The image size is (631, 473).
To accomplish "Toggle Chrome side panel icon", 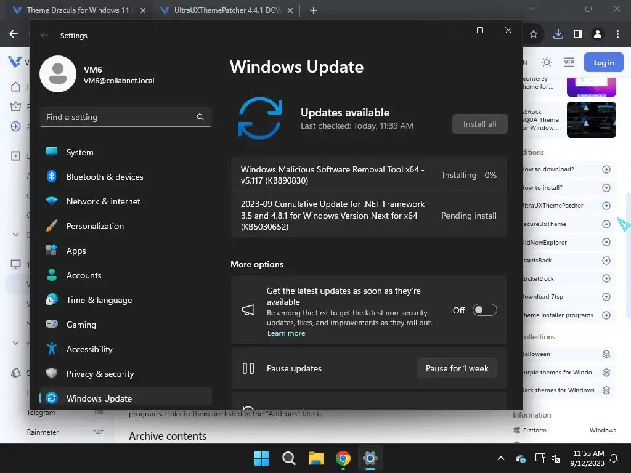I will click(x=578, y=34).
